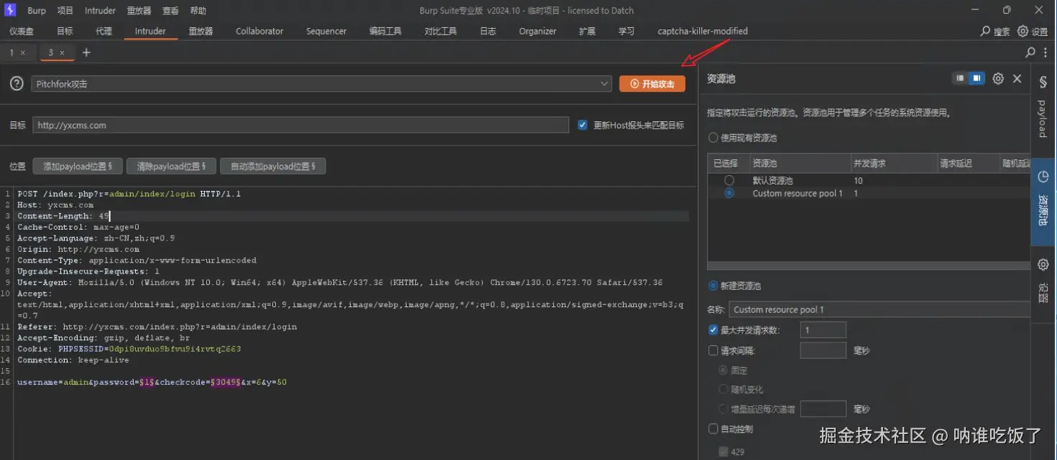Select 固定 delay radio option

(x=724, y=370)
